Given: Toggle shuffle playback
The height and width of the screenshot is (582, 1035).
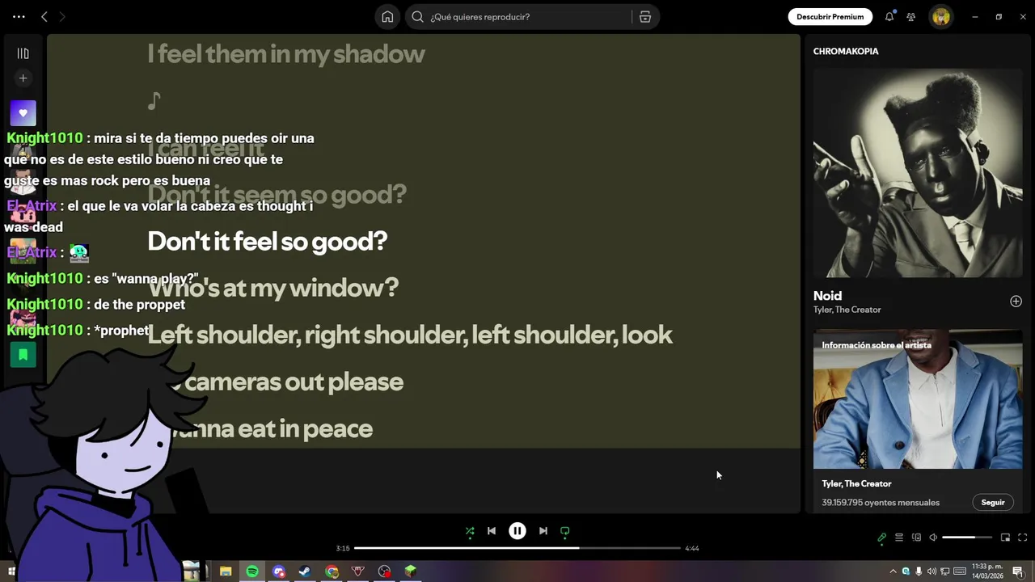Looking at the screenshot, I should [x=470, y=531].
